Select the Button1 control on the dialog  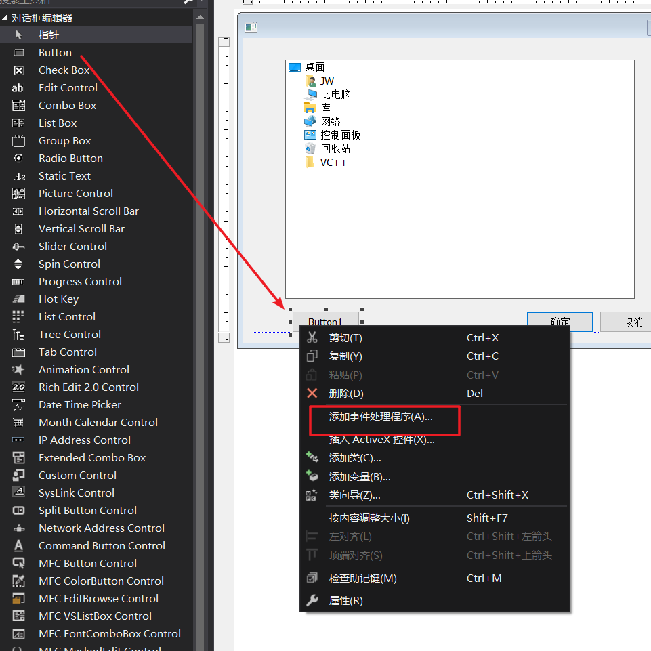tap(325, 320)
